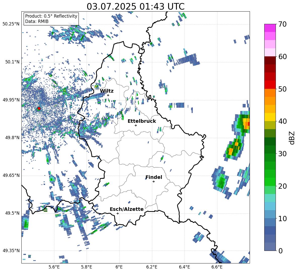Click the Ettelbruck city label

(142, 121)
